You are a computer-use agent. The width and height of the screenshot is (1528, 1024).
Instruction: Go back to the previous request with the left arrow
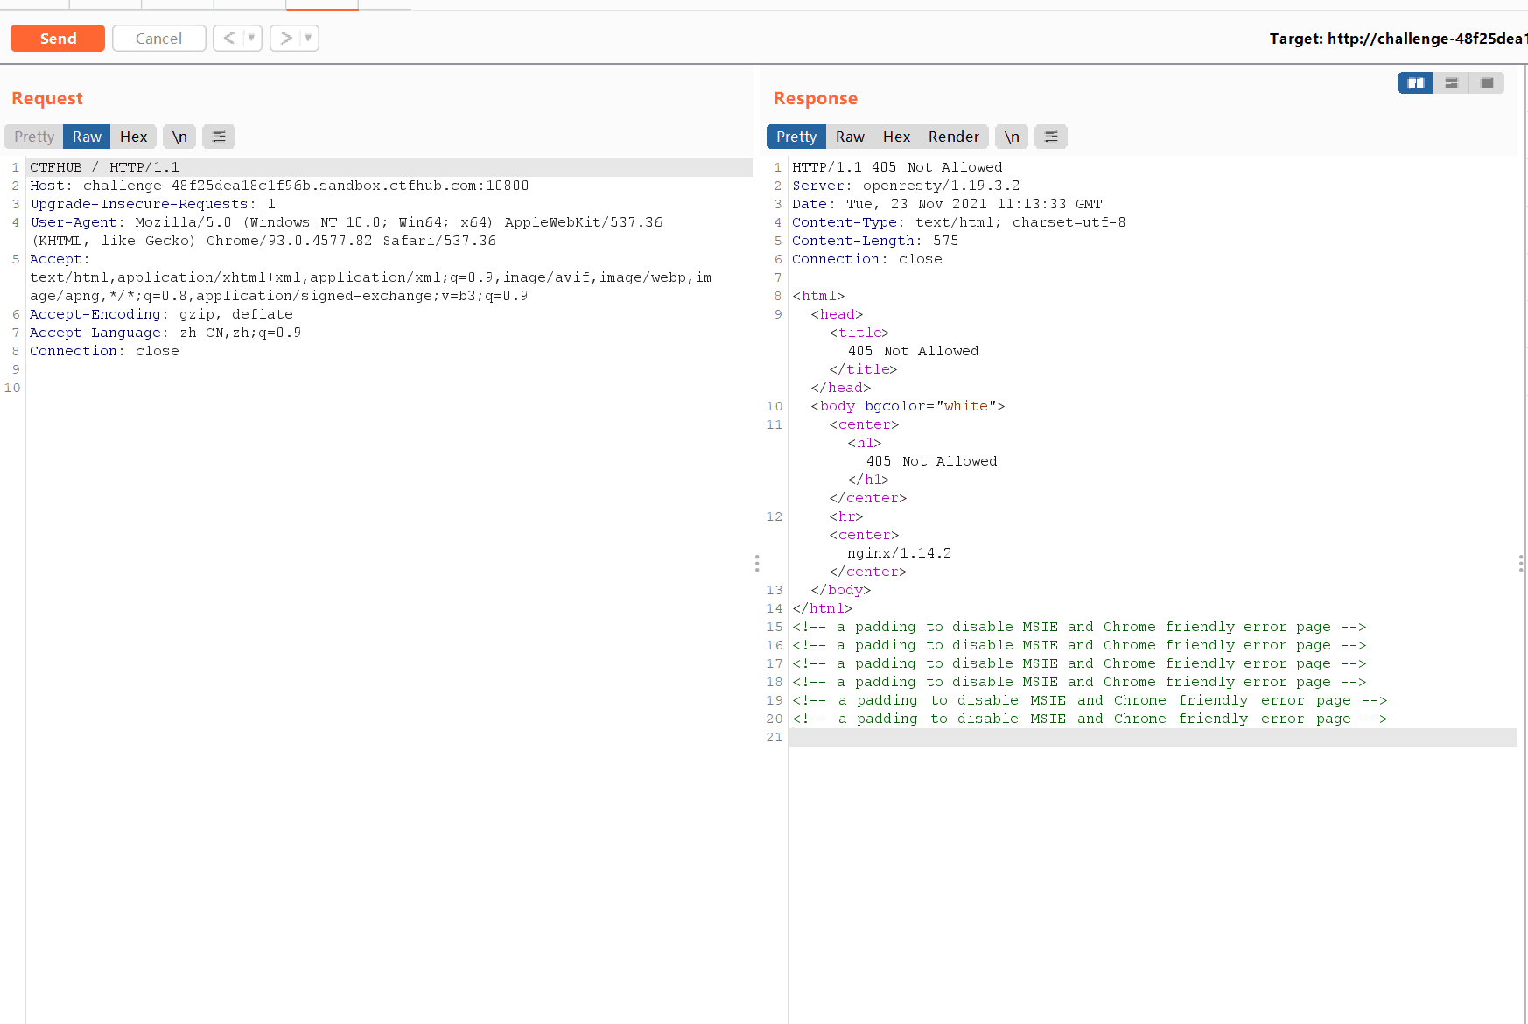[x=229, y=38]
